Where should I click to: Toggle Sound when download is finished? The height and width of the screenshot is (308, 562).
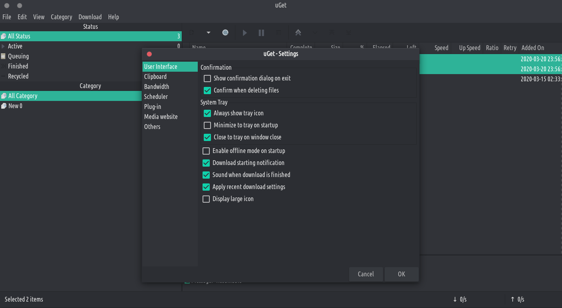[206, 175]
